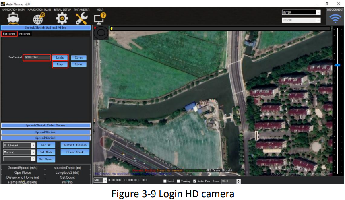Toggle Spread/Shrink Video Screen bar
Image resolution: width=345 pixels, height=200 pixels.
click(46, 125)
